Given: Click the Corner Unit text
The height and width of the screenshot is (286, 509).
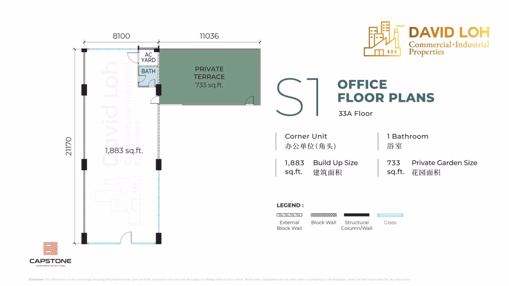Looking at the screenshot, I should [x=306, y=136].
